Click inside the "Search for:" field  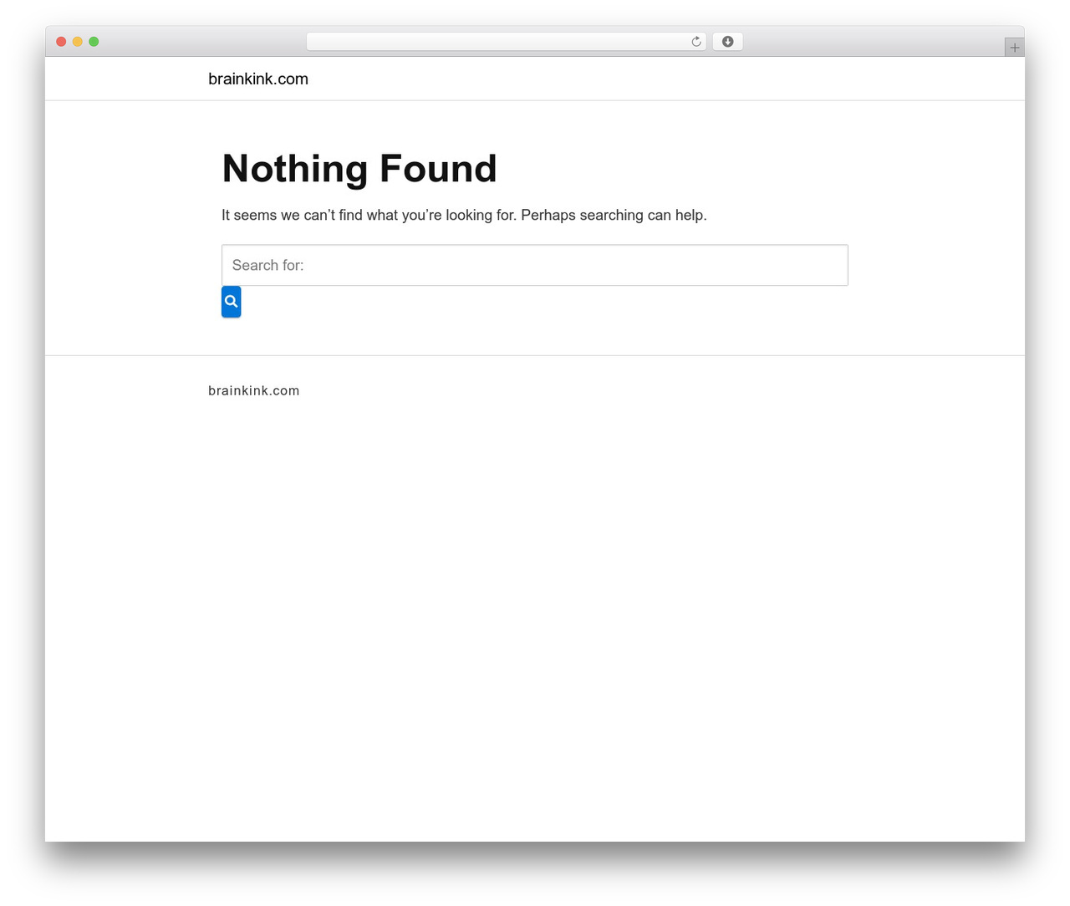[535, 265]
